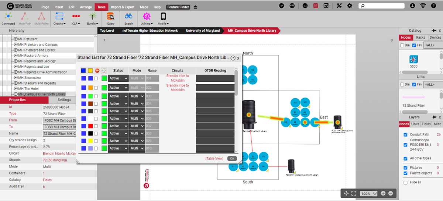Click the gauge header icon in Strand List
The height and width of the screenshot is (201, 443).
click(104, 70)
